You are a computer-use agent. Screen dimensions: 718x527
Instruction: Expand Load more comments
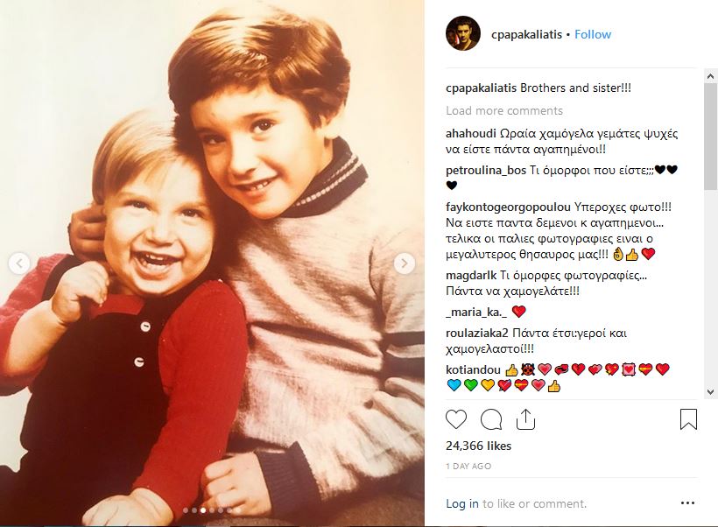(504, 111)
